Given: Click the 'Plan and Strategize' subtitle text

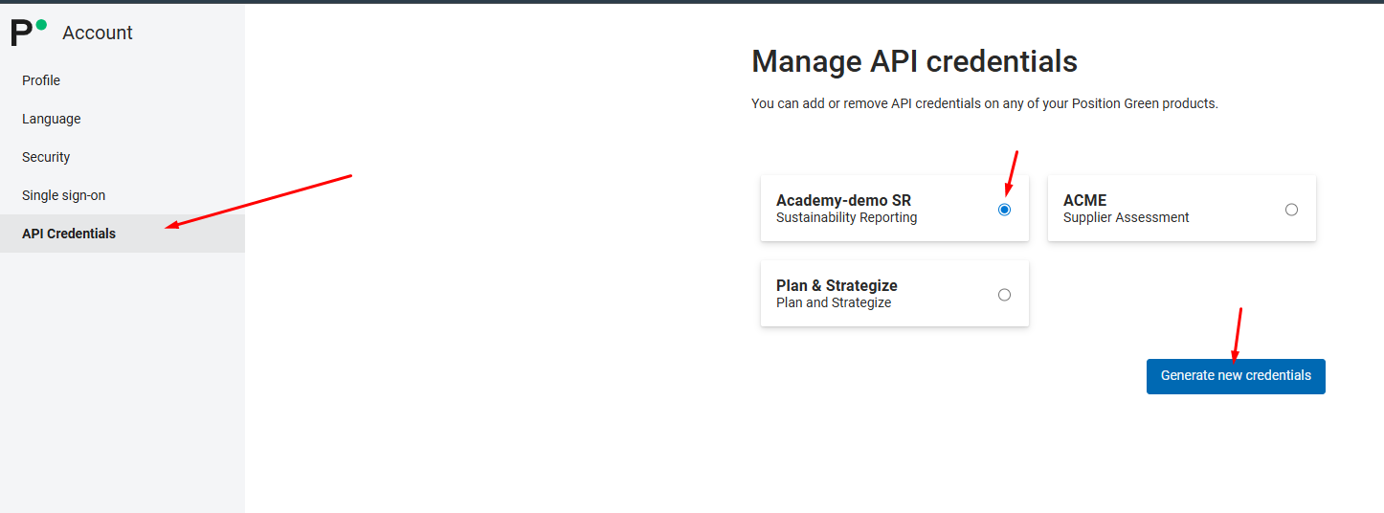Looking at the screenshot, I should click(834, 302).
